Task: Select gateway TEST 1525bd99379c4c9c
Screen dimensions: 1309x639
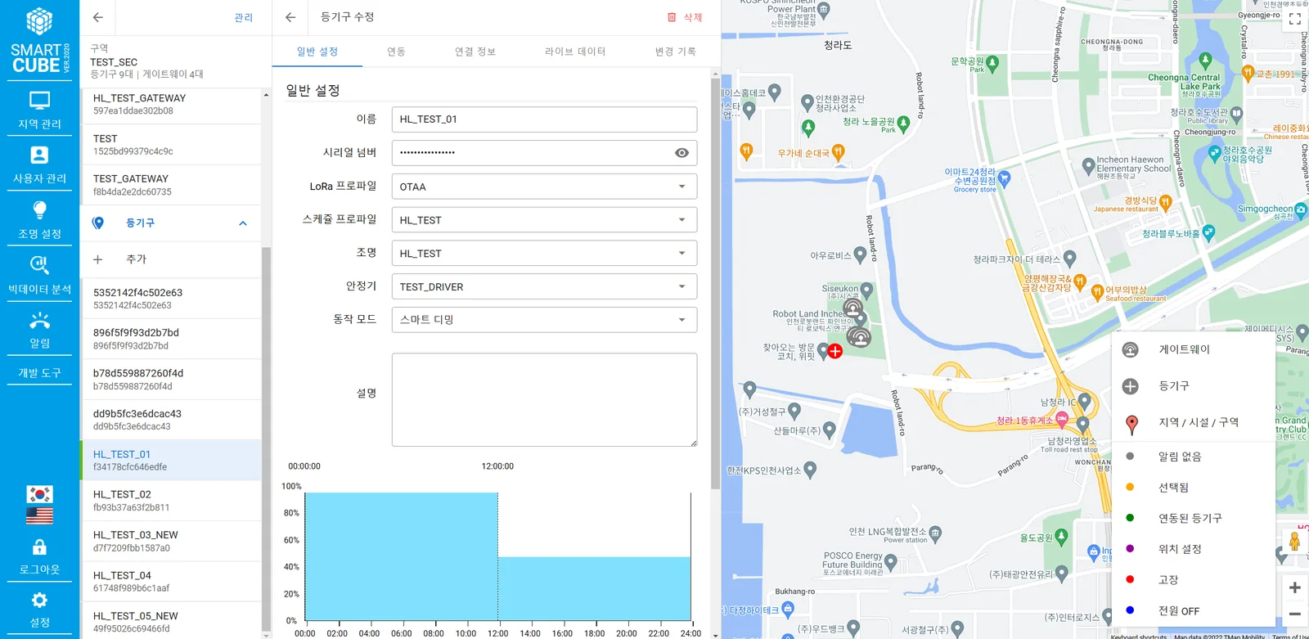Action: coord(170,145)
